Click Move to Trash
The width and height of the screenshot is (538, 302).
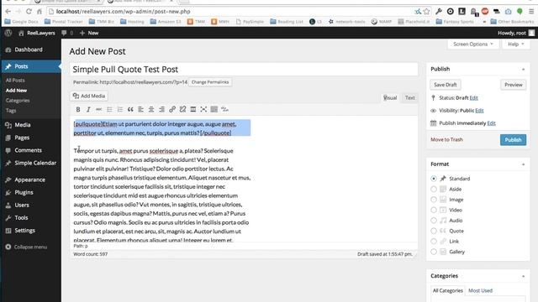click(446, 140)
